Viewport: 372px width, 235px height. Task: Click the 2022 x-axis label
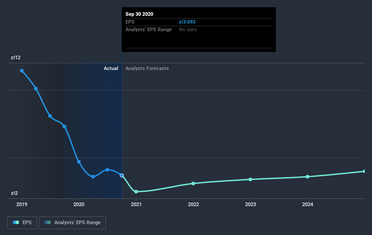coord(193,205)
